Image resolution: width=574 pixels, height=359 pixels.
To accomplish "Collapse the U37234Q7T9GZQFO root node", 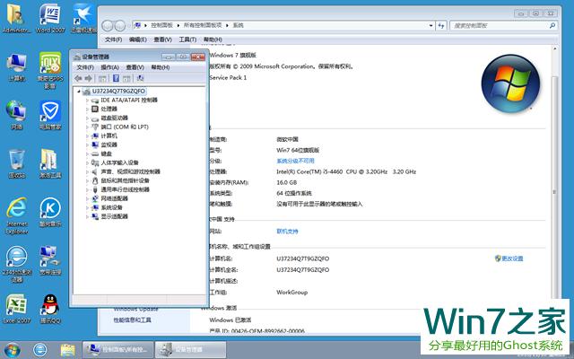I will tap(79, 92).
